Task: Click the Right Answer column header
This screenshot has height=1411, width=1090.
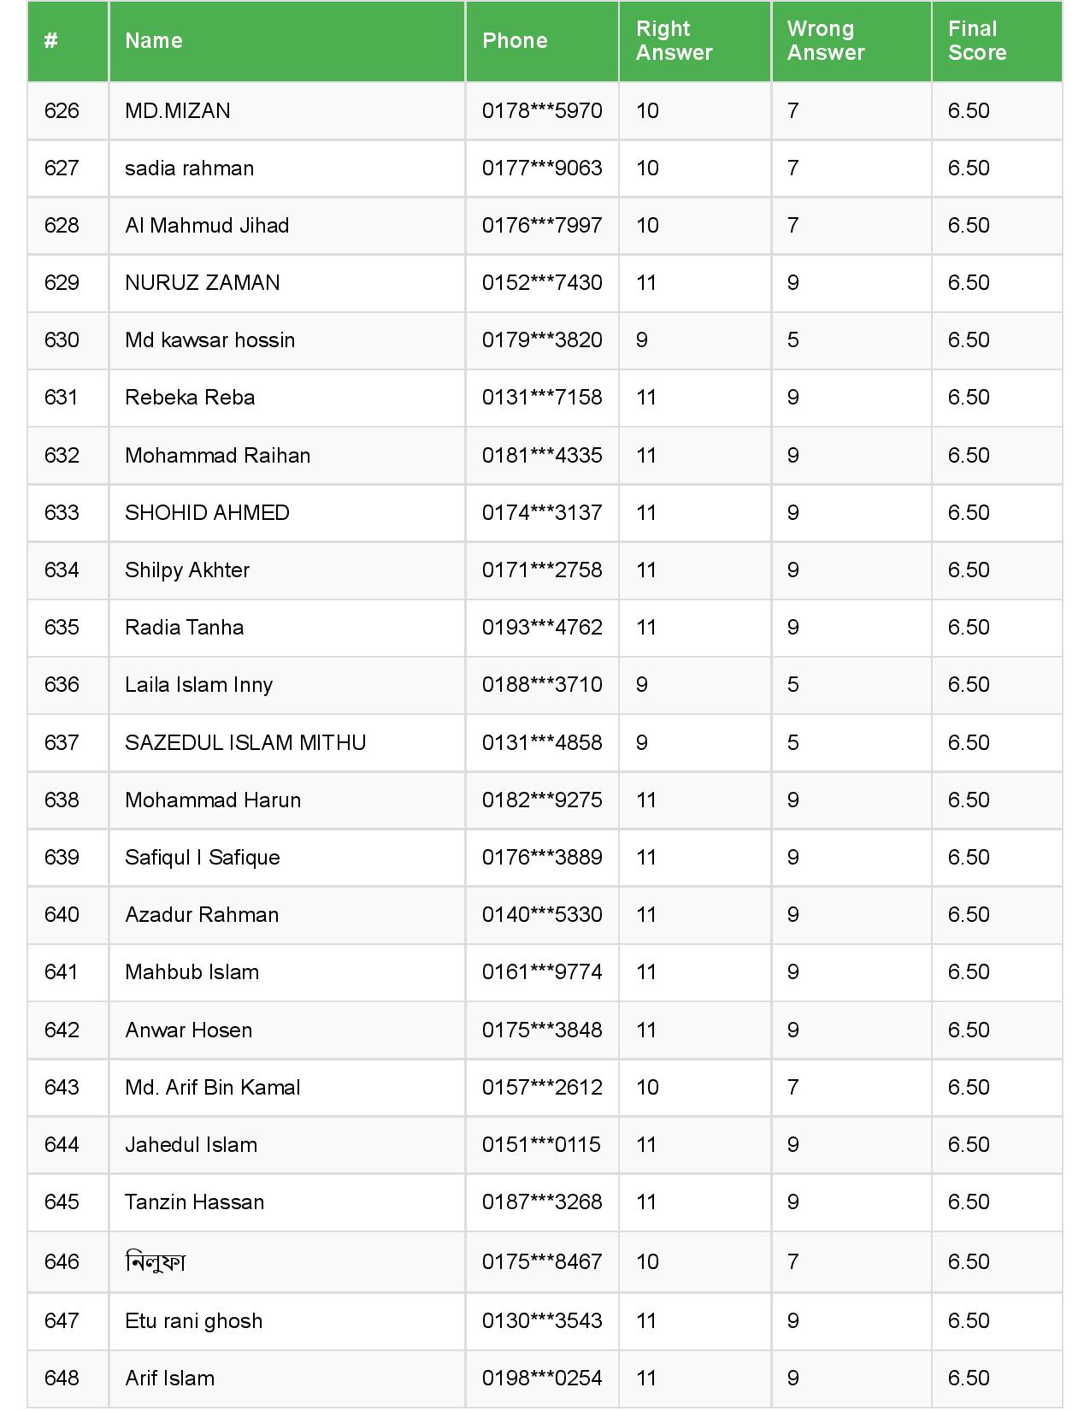Action: click(674, 41)
